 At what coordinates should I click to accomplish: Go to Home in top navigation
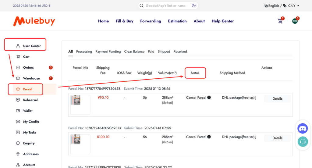(103, 21)
